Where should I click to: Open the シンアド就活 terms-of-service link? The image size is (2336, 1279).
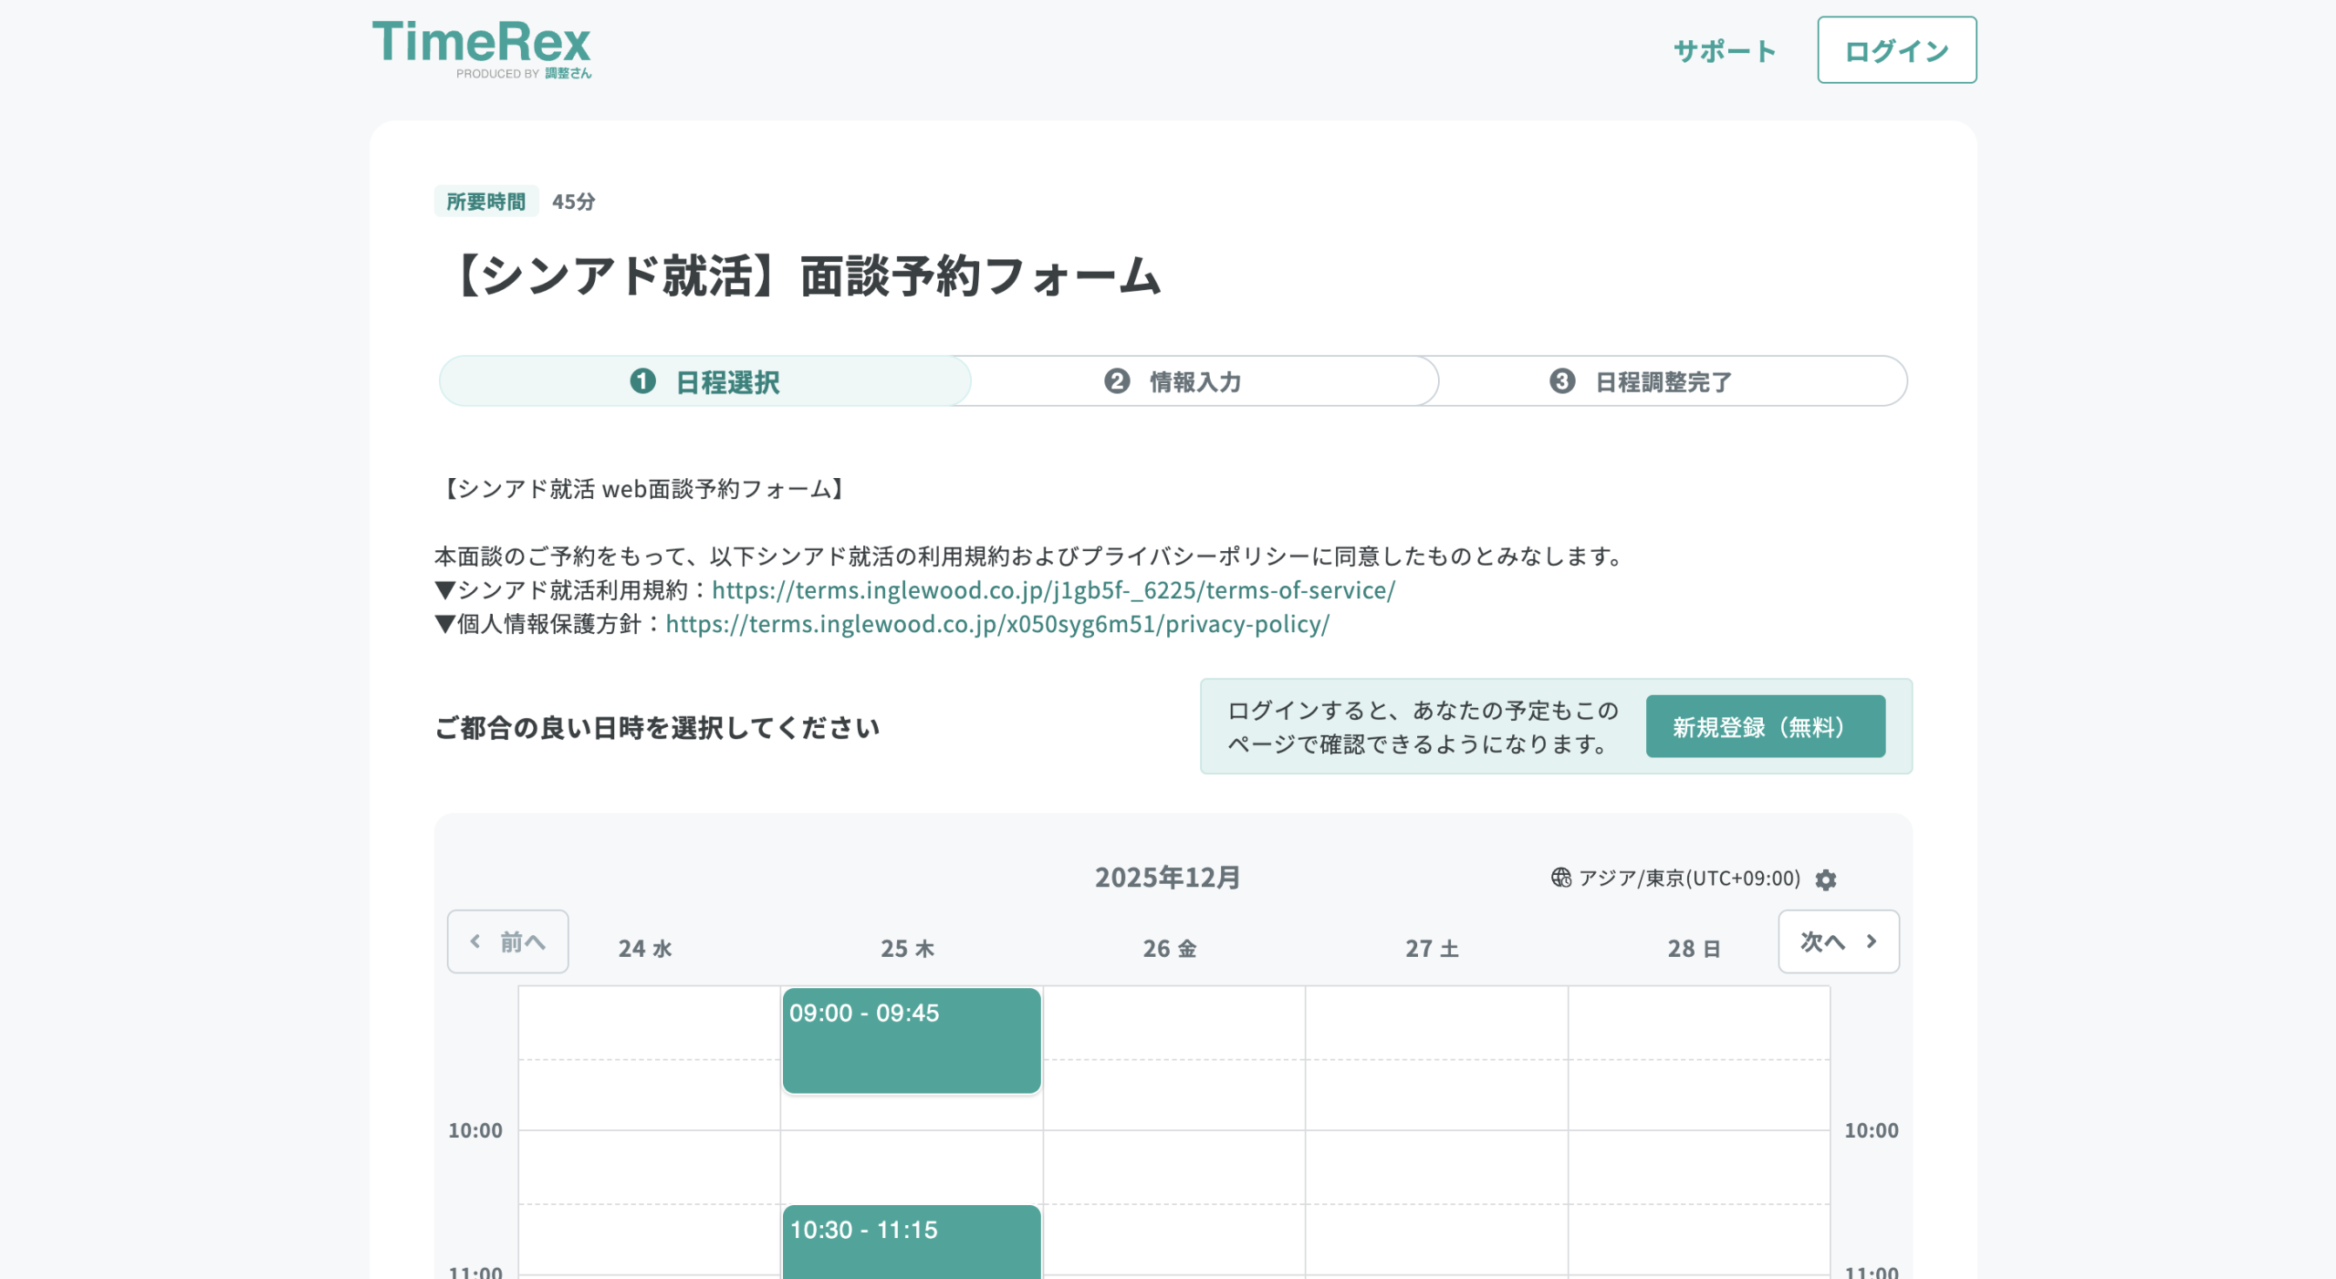coord(1053,590)
